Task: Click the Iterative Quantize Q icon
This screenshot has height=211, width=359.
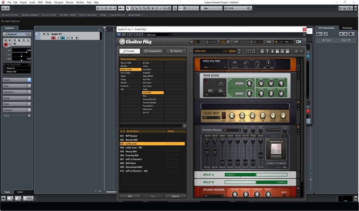Action: [226, 8]
